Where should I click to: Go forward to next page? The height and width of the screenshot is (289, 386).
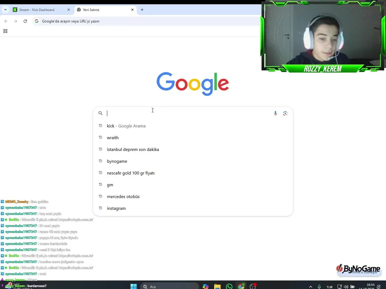pos(16,21)
